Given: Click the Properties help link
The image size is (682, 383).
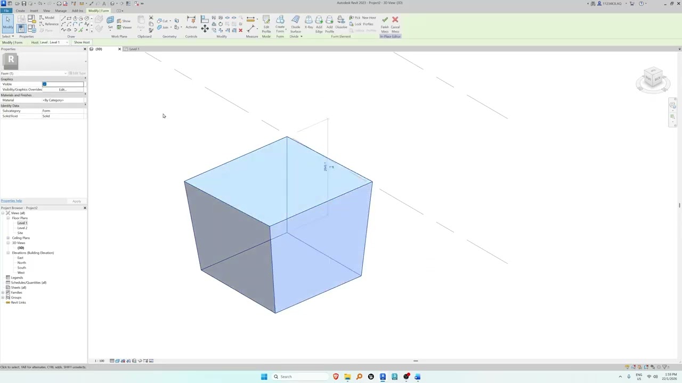Looking at the screenshot, I should (x=11, y=201).
